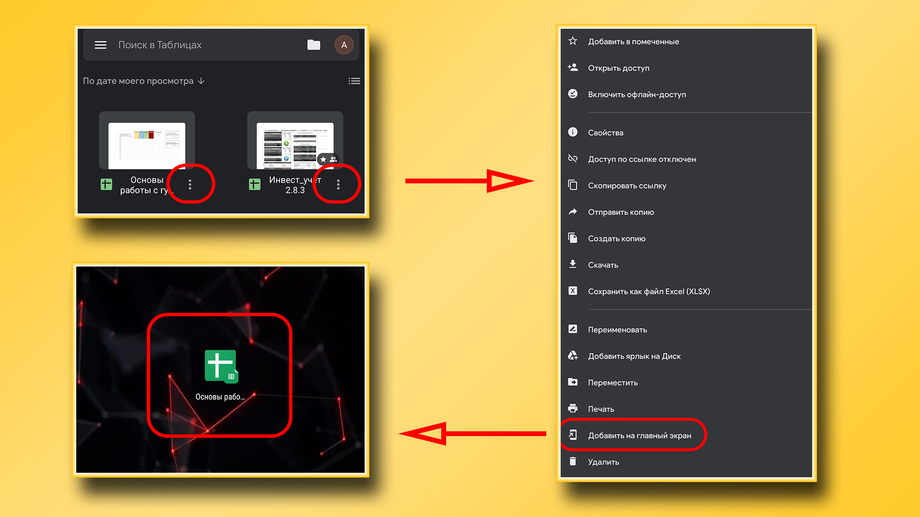The height and width of the screenshot is (517, 920).
Task: Choose Открыть доступ from the menu
Action: tap(686, 68)
